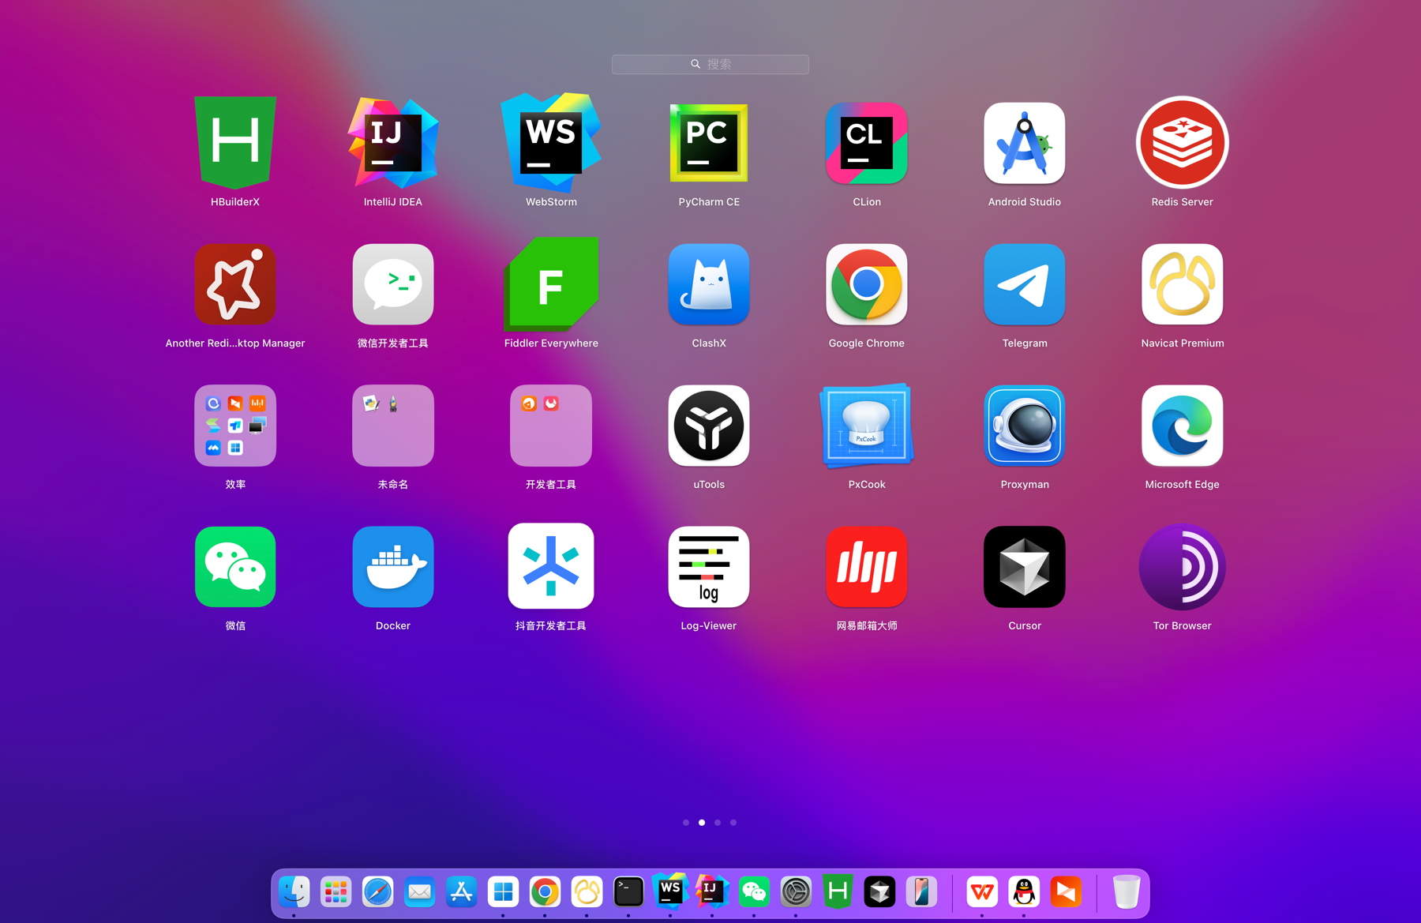Launch ClashX
1421x923 pixels.
[x=709, y=284]
